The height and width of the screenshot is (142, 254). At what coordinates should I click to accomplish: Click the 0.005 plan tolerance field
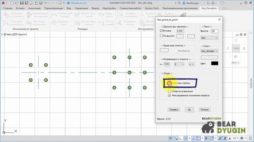(x=180, y=31)
